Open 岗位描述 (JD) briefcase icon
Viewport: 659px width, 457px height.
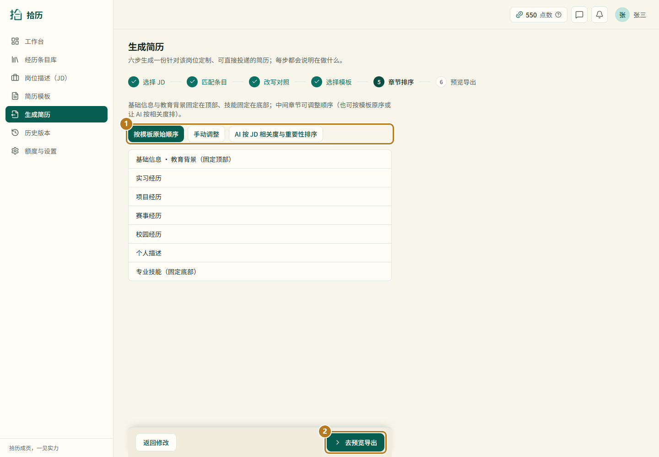15,78
